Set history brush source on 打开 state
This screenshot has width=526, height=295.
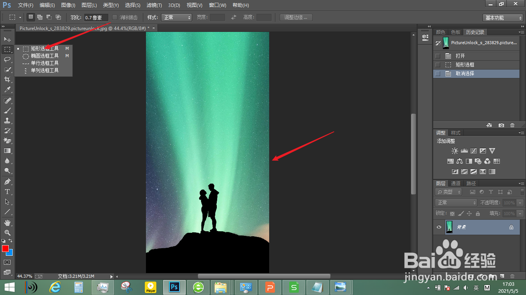click(x=437, y=56)
